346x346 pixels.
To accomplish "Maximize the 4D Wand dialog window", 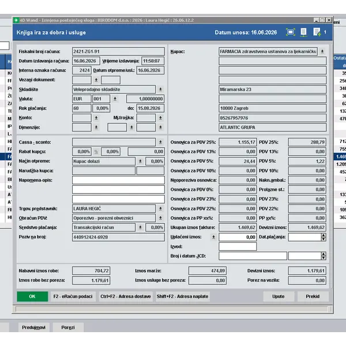I will (x=322, y=20).
